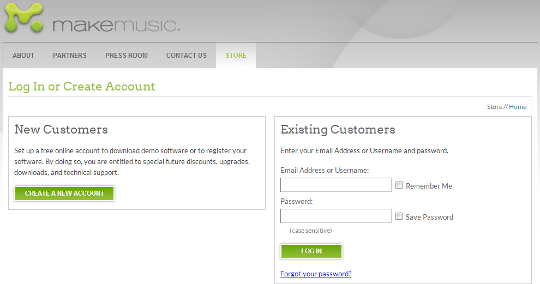Screen dimensions: 540x284
Task: Click the Remember Me label text
Action: click(x=429, y=186)
